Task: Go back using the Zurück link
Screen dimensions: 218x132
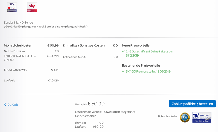Action: [11, 105]
